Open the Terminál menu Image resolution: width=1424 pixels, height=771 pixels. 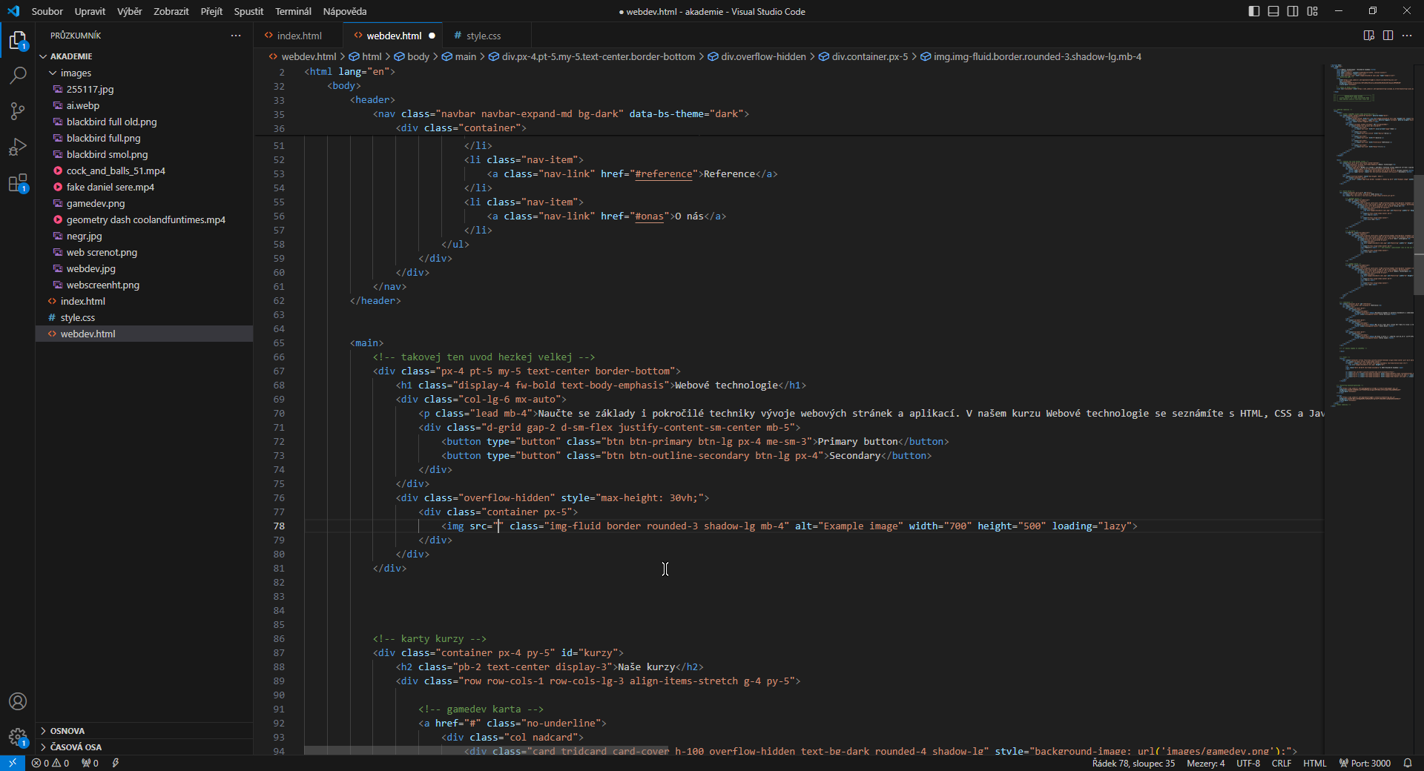293,11
